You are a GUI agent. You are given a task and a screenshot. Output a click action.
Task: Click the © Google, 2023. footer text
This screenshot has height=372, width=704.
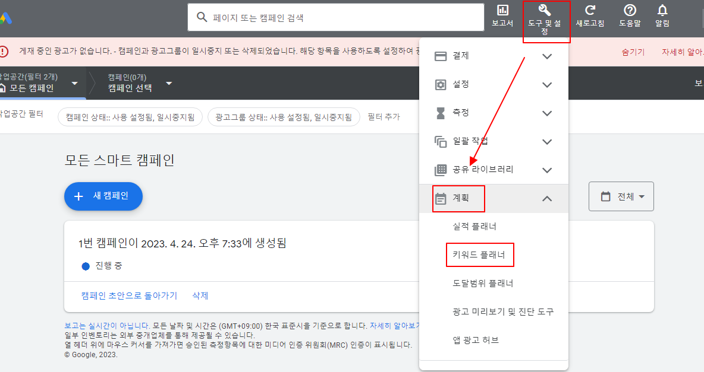click(x=91, y=355)
